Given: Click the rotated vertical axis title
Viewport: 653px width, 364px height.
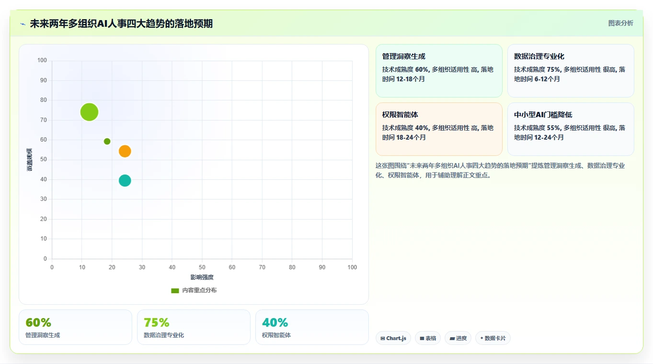Looking at the screenshot, I should pyautogui.click(x=29, y=160).
